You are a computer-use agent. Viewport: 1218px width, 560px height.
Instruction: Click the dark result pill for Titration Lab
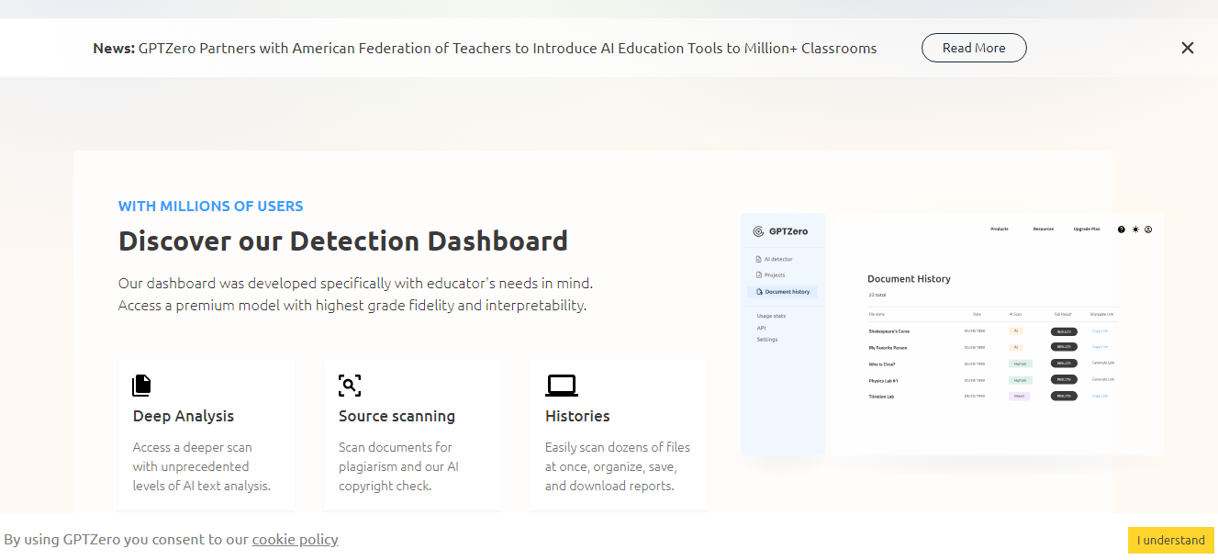point(1064,397)
